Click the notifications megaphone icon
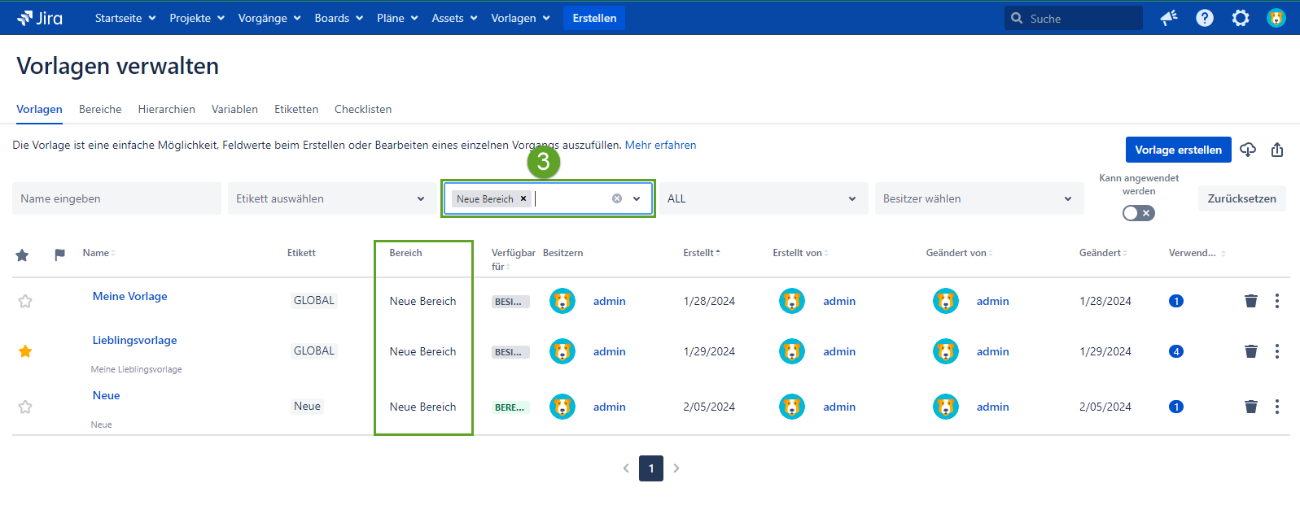 1169,18
